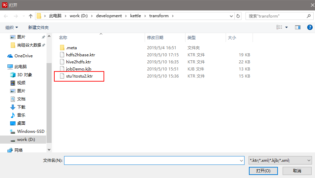This screenshot has height=178, width=315.
Task: Select the file name jobDemo.kjb
Action: 79,69
